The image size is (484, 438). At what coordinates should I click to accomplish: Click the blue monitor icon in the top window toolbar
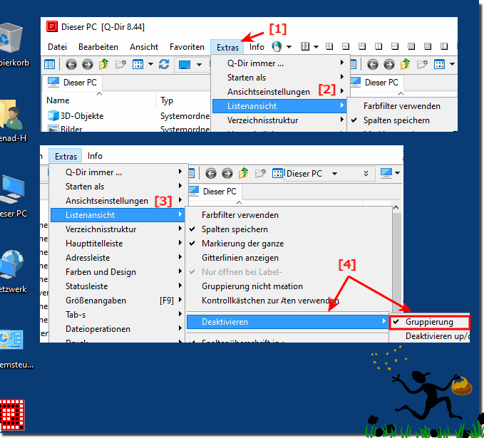click(x=185, y=65)
